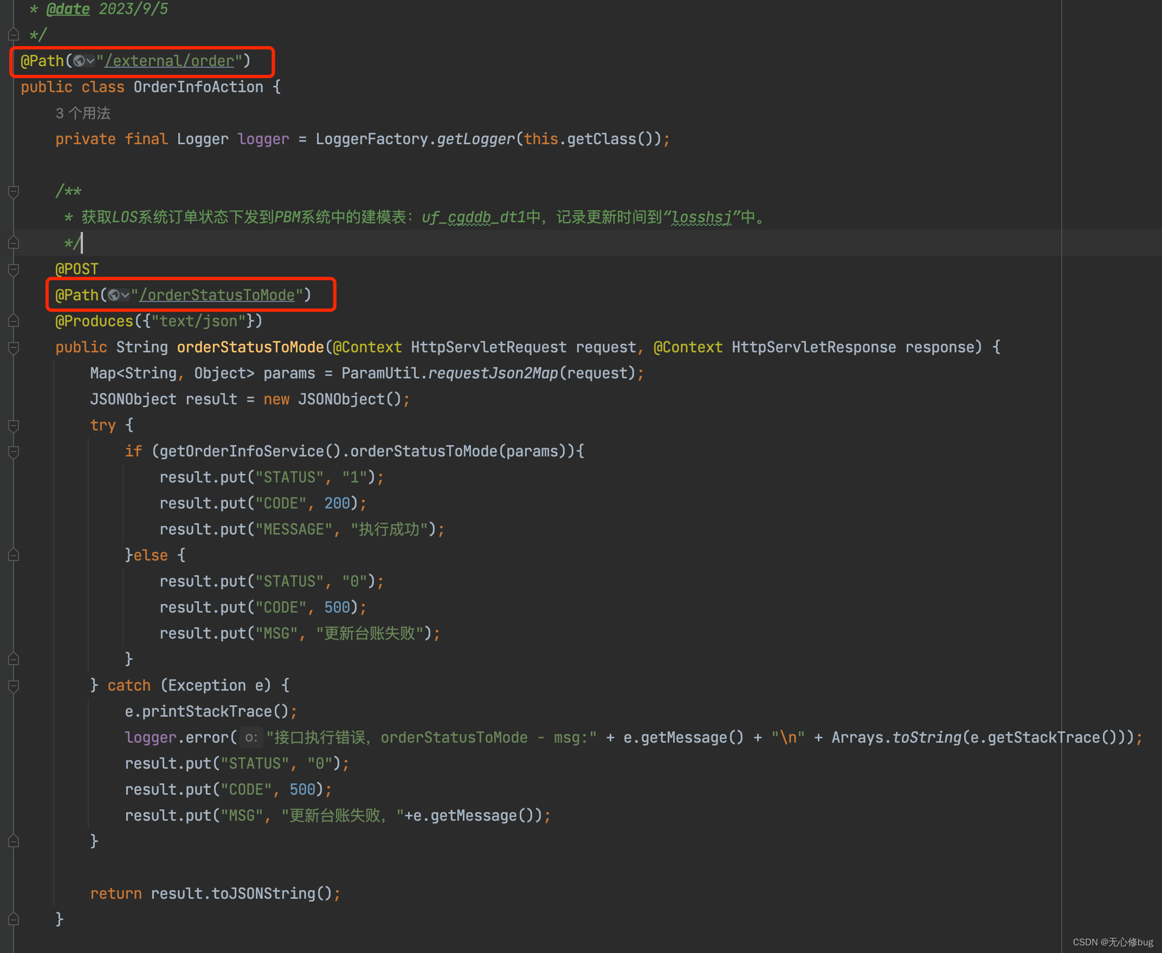Collapse the try block fold marker
This screenshot has width=1162, height=953.
pyautogui.click(x=14, y=426)
